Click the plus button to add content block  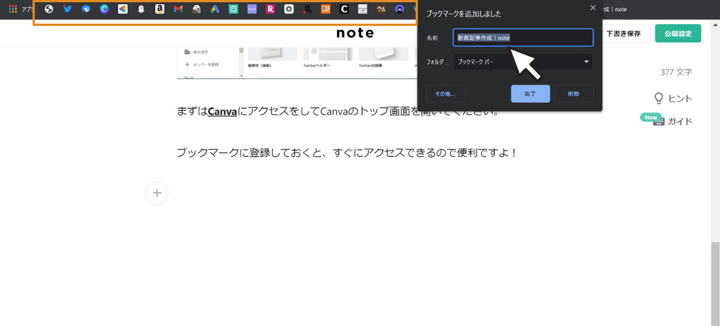coord(157,193)
